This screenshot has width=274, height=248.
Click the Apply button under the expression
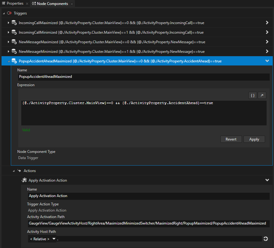pyautogui.click(x=254, y=139)
